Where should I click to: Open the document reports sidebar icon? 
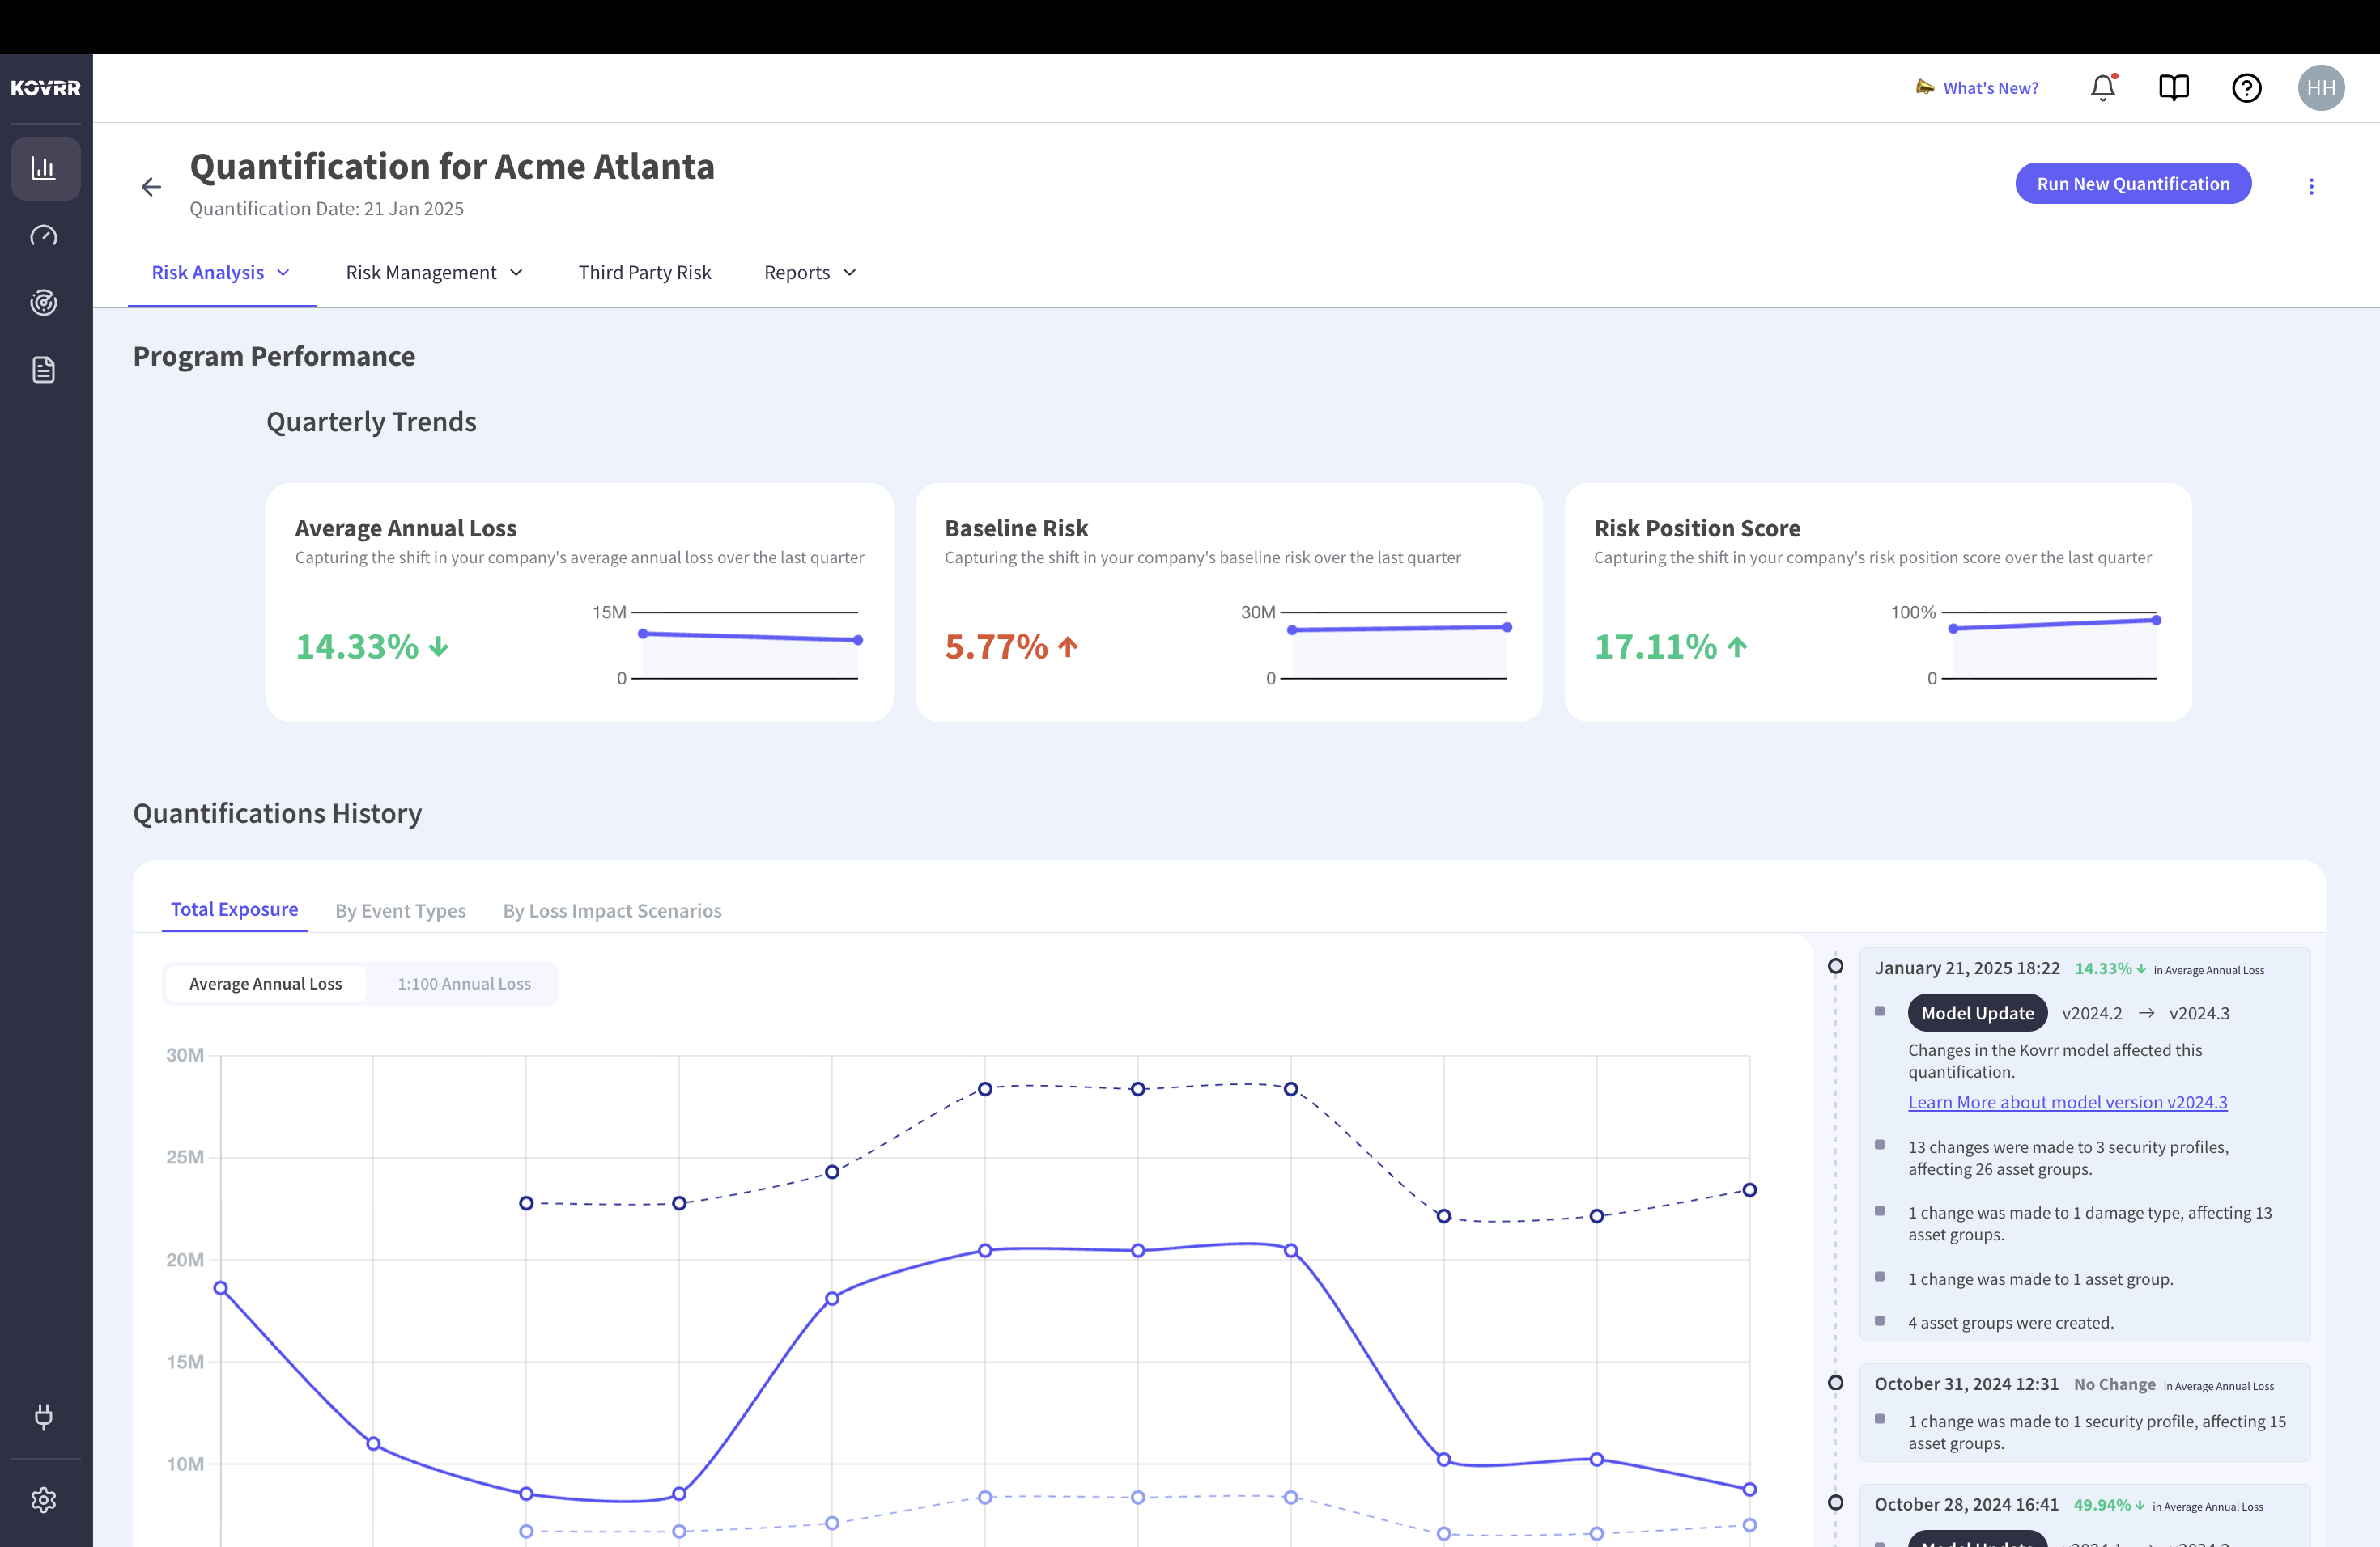(44, 370)
